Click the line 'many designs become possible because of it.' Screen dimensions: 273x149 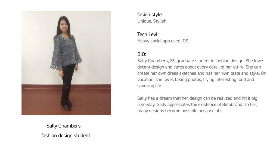coord(181,111)
